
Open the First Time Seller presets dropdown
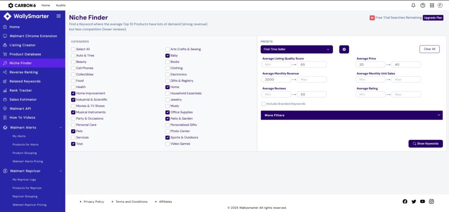[x=297, y=49]
